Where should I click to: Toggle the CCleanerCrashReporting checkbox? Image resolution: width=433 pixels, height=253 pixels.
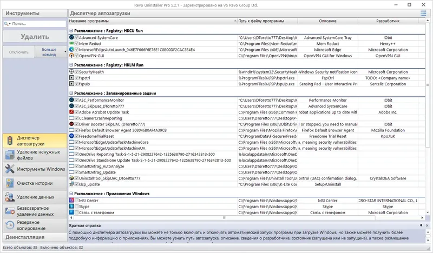pos(76,118)
